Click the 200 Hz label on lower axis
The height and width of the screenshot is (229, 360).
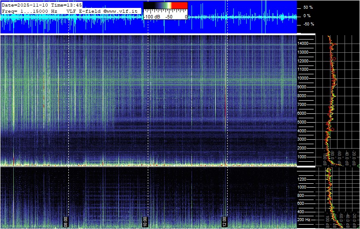[x=305, y=219]
